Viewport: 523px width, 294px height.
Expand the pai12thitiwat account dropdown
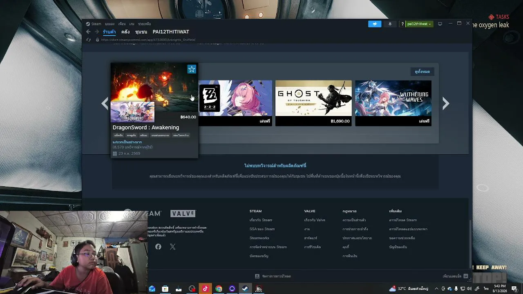pos(419,24)
